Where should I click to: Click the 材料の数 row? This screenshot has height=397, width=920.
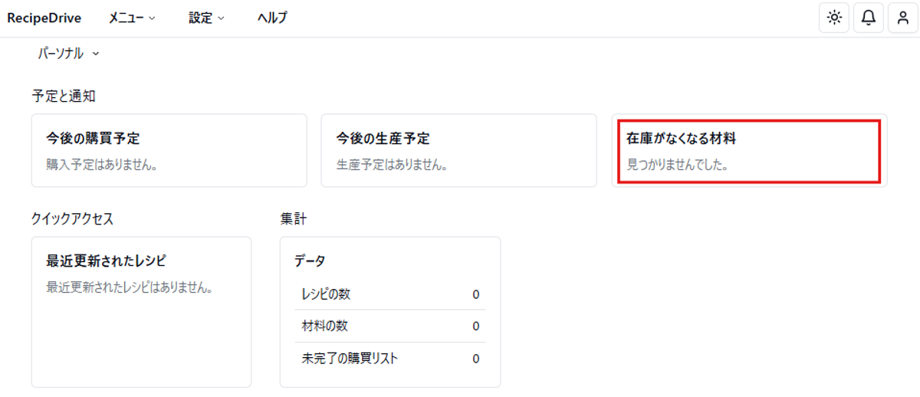[390, 326]
